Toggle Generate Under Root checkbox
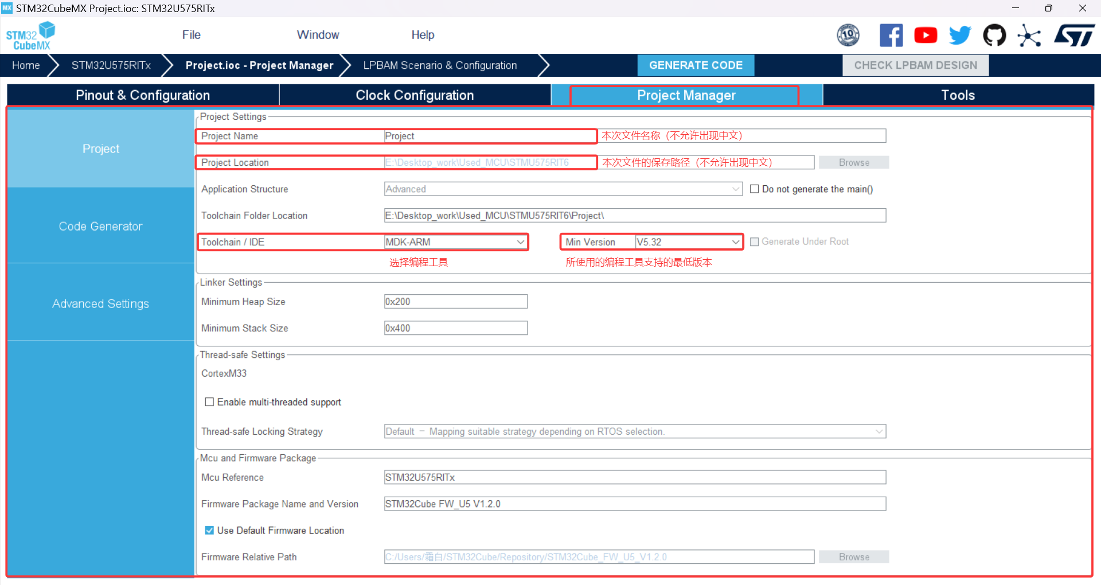The image size is (1101, 585). [755, 242]
